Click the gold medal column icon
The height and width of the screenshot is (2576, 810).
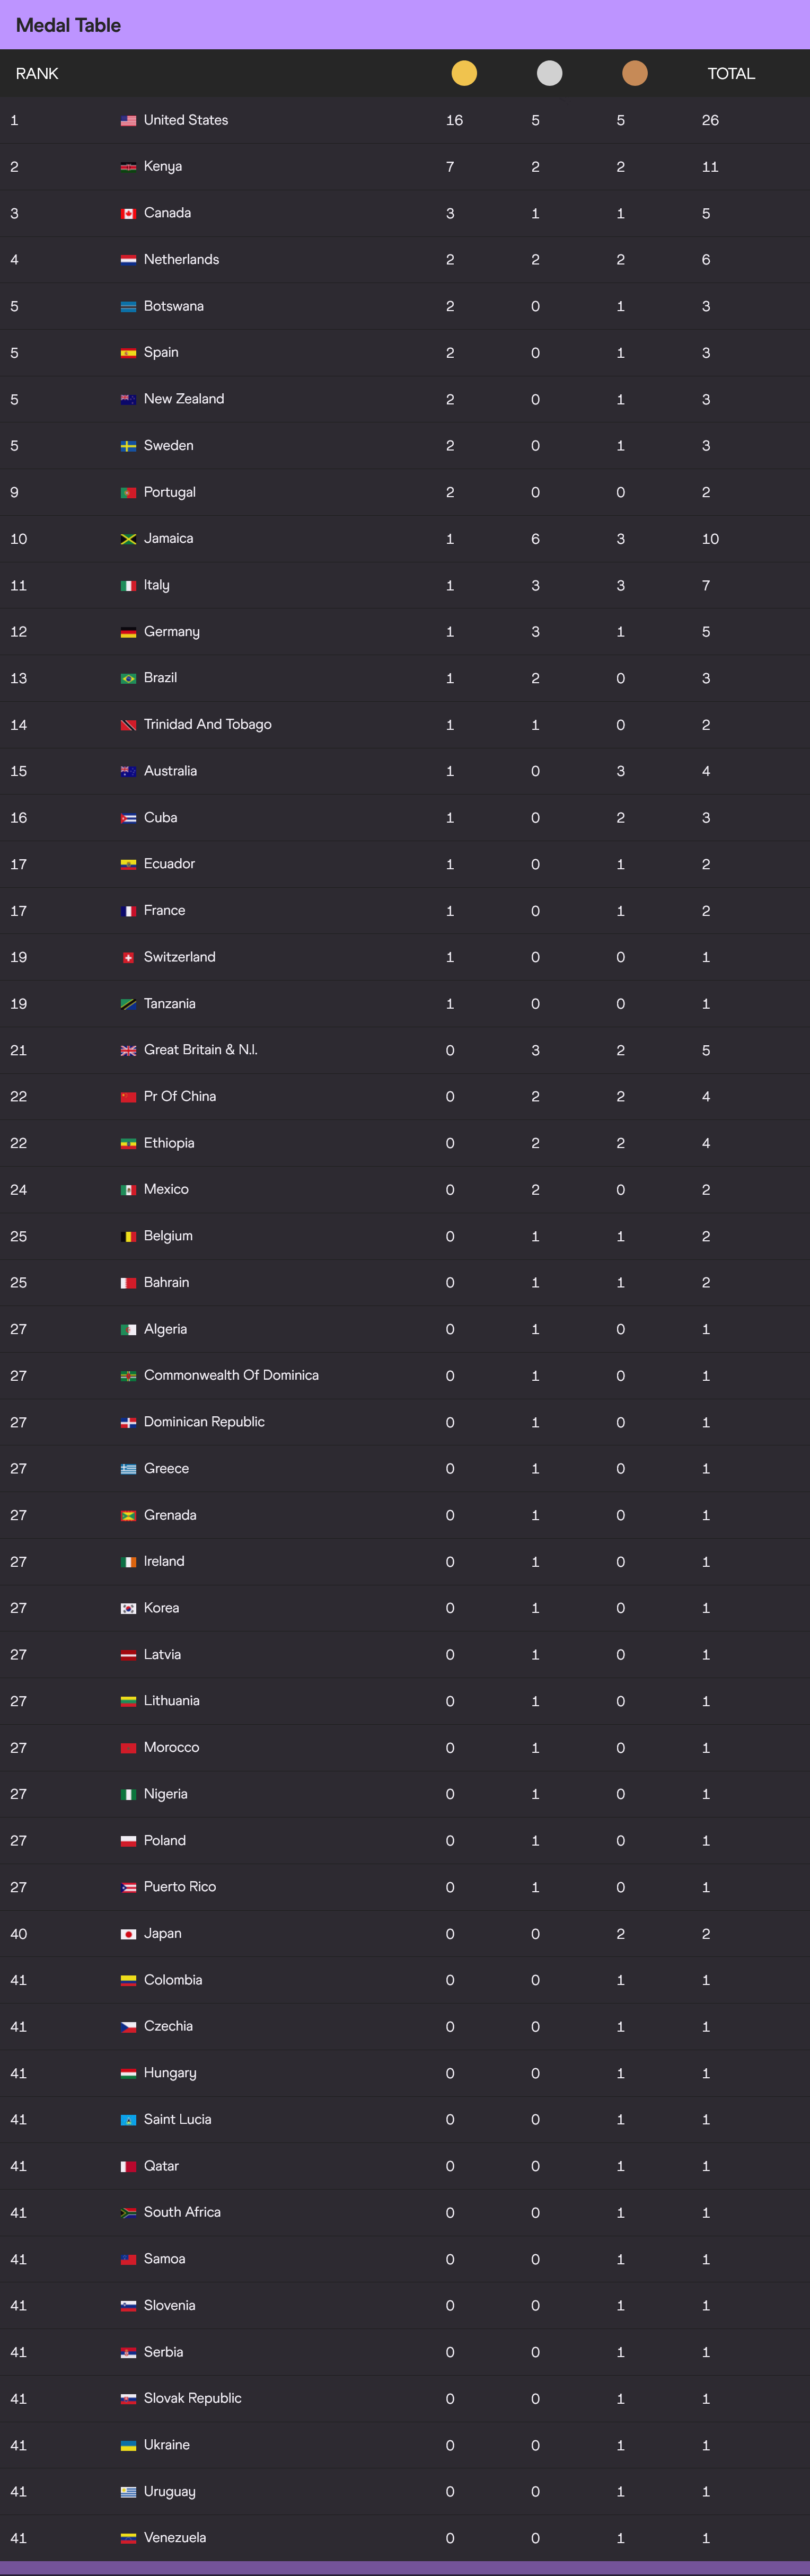(x=464, y=73)
